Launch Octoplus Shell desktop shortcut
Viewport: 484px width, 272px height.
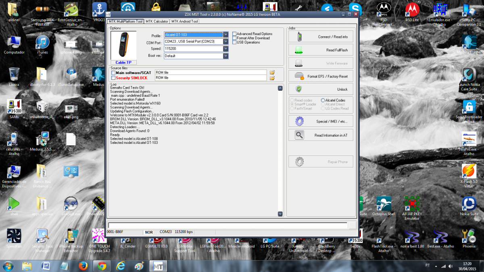[384, 206]
